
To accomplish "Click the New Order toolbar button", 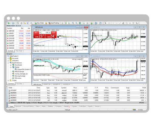I will tap(39, 23).
